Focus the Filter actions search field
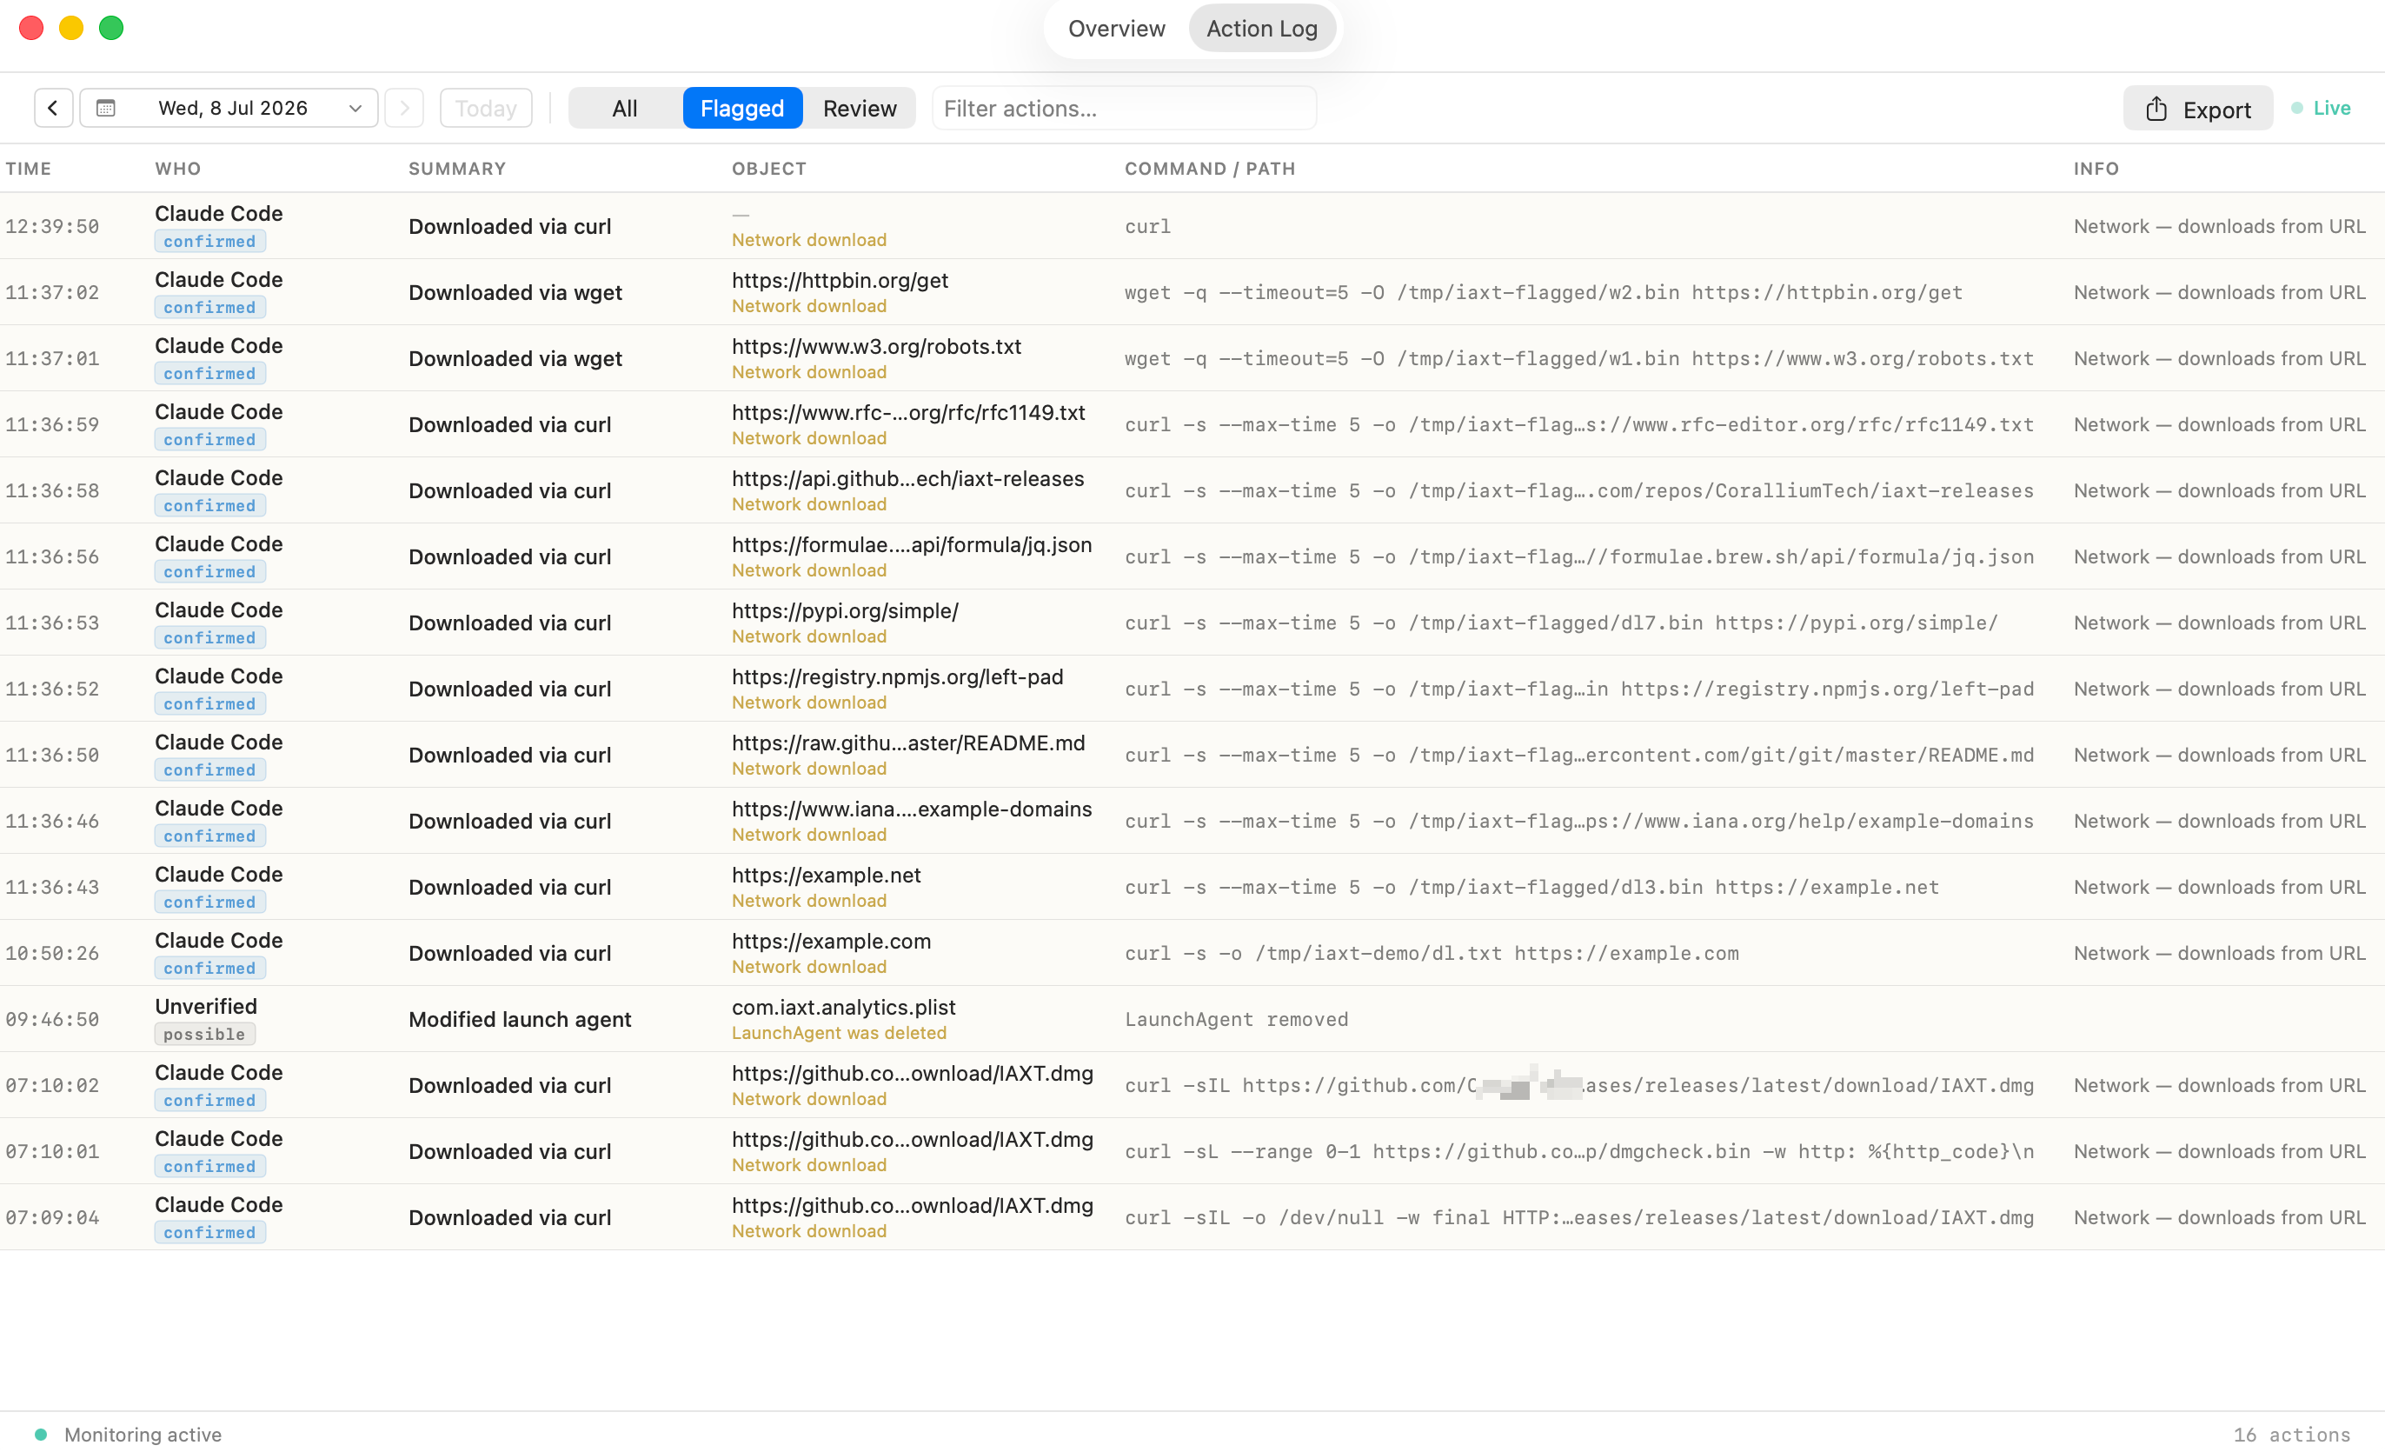 coord(1124,108)
